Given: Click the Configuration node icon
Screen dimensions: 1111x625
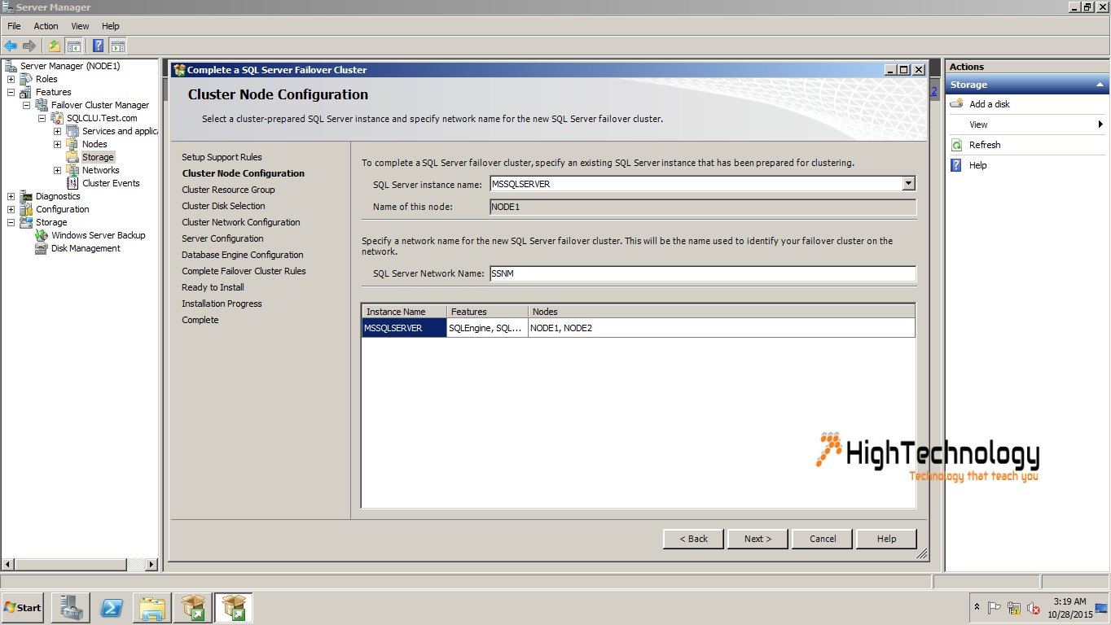Looking at the screenshot, I should point(26,209).
